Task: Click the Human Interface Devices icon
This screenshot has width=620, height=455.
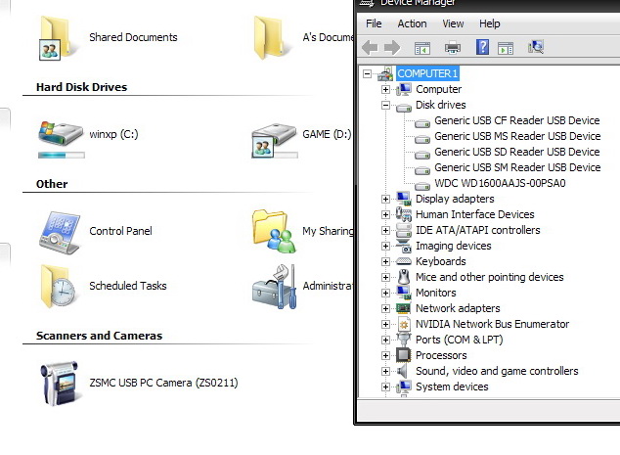Action: (403, 214)
